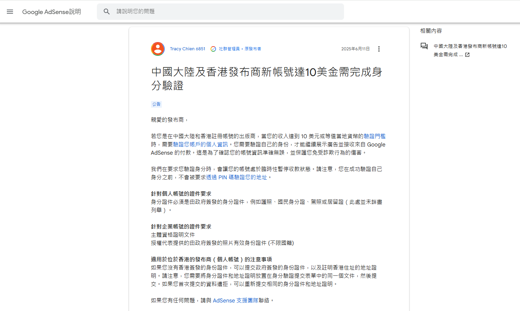Click the post title heading
This screenshot has height=311, width=520.
pyautogui.click(x=267, y=79)
